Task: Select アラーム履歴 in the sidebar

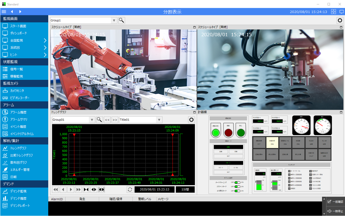Action: [x=18, y=112]
